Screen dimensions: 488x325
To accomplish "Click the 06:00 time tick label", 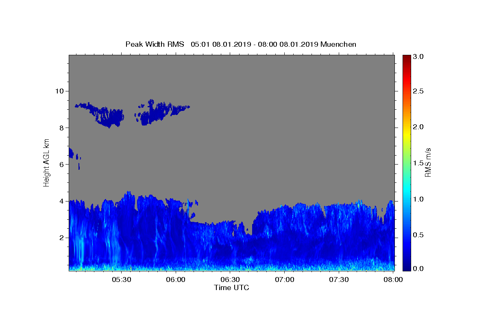I will 176,279.
